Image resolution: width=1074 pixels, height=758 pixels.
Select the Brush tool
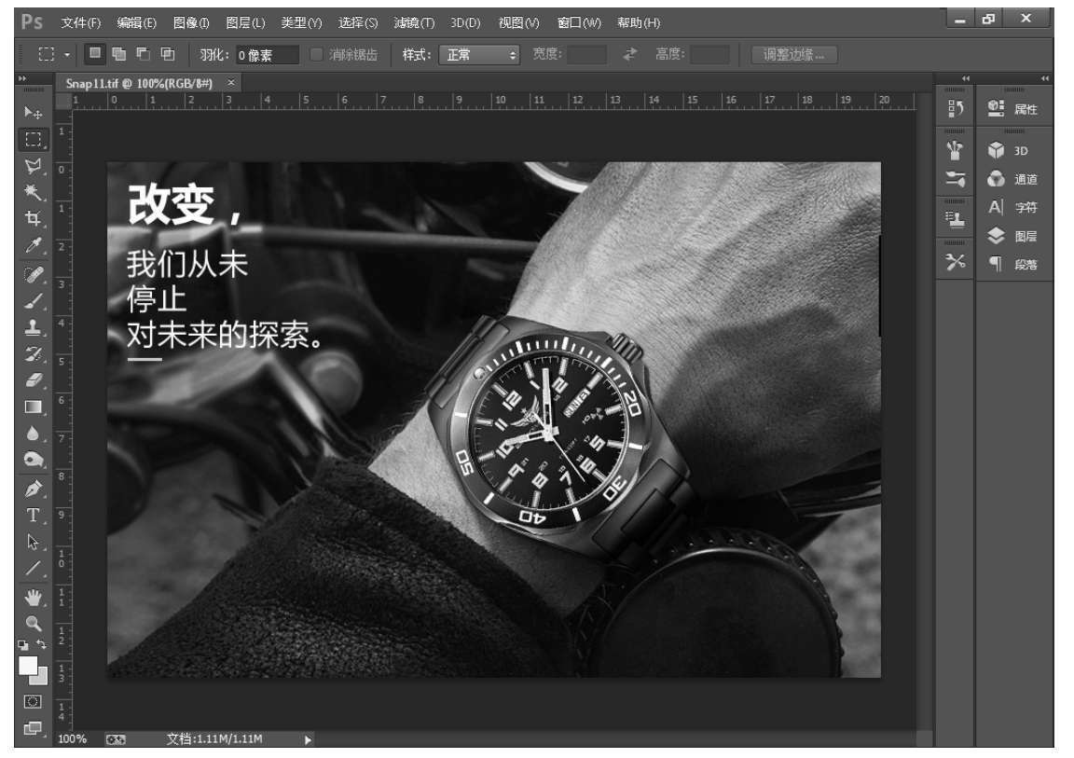(33, 300)
